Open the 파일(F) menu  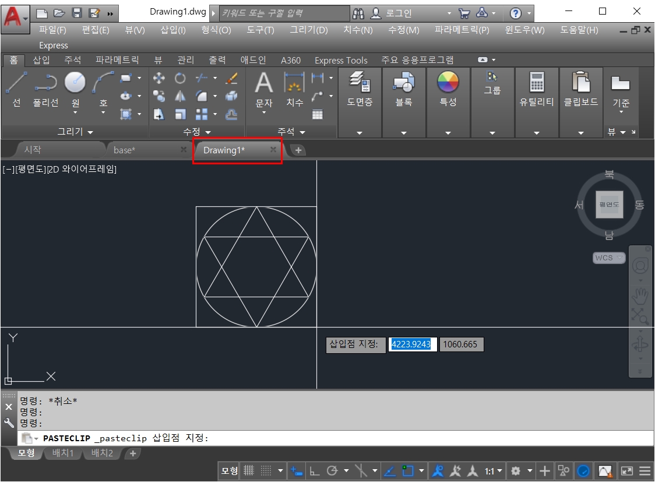pos(52,30)
